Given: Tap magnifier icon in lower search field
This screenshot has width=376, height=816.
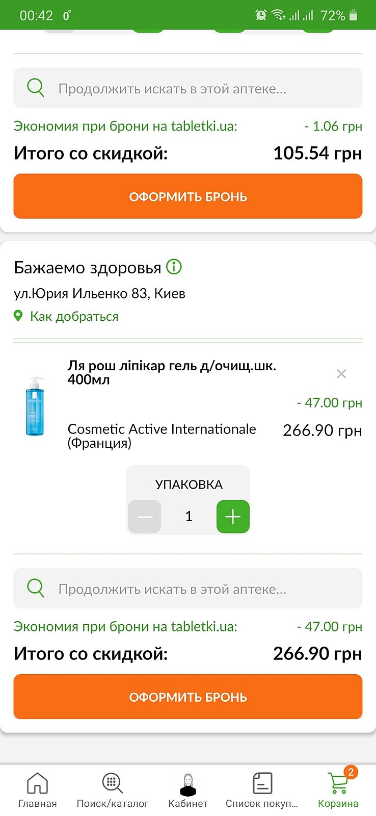Looking at the screenshot, I should pos(36,588).
